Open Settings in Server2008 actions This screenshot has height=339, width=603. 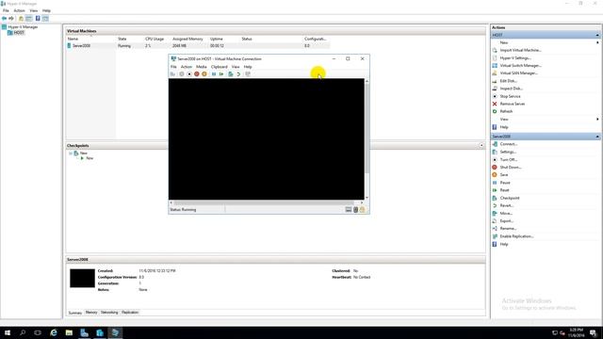pyautogui.click(x=508, y=152)
